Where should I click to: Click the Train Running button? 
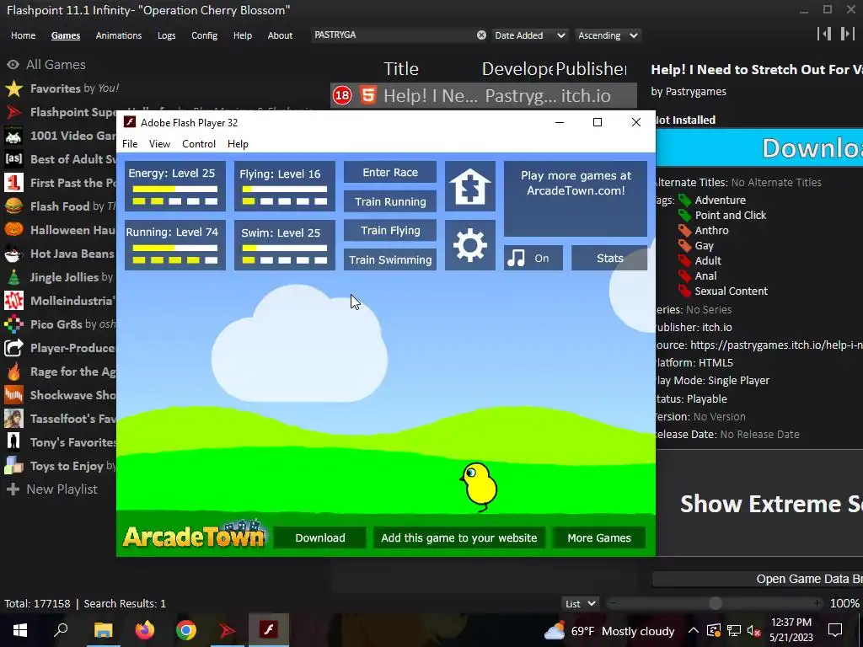coord(390,201)
